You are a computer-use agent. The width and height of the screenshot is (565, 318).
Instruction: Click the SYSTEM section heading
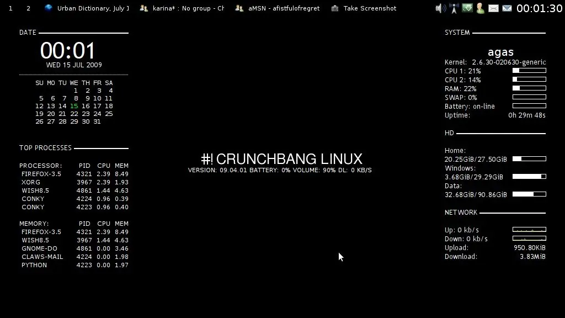457,33
